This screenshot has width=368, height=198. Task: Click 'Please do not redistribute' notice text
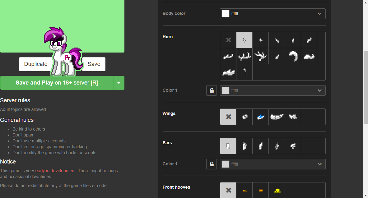pyautogui.click(x=54, y=186)
